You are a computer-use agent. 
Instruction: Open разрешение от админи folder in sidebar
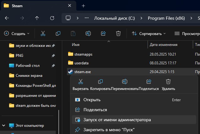[x=33, y=96]
